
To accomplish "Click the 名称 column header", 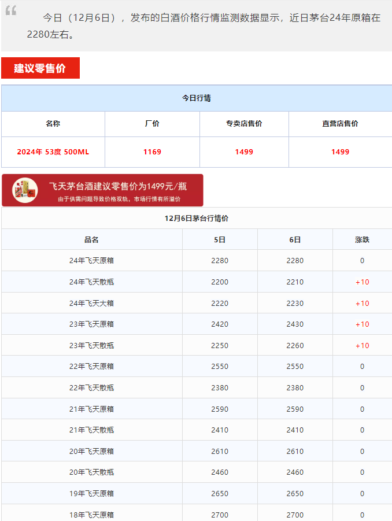I will point(53,124).
